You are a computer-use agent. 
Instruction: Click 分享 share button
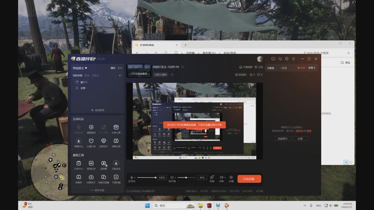tap(259, 67)
